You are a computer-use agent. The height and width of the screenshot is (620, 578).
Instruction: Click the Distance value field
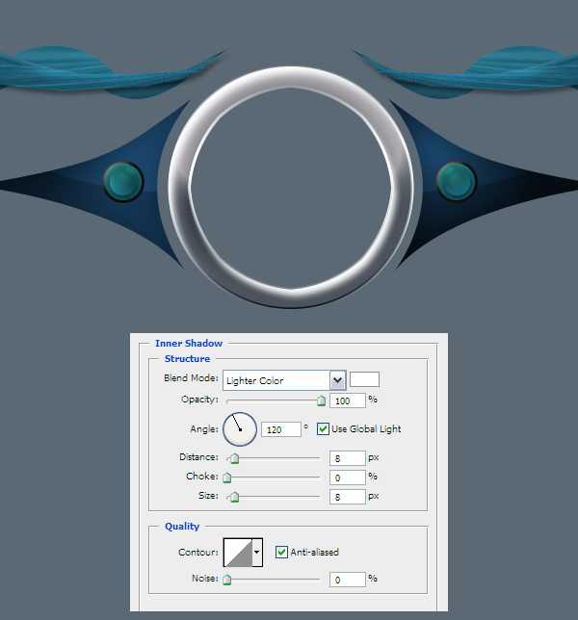click(x=348, y=458)
